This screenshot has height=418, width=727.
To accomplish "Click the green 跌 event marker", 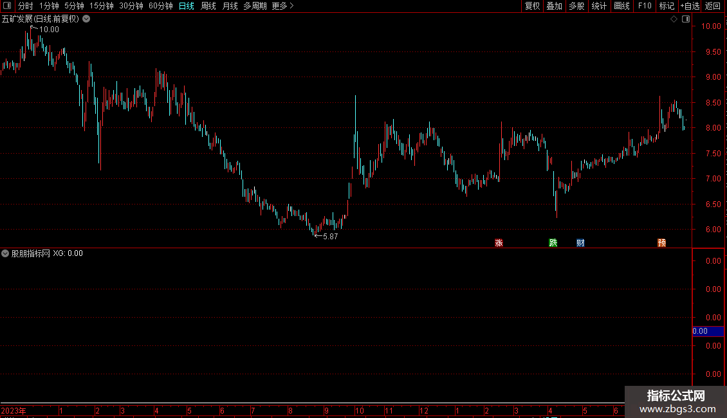I will (553, 243).
